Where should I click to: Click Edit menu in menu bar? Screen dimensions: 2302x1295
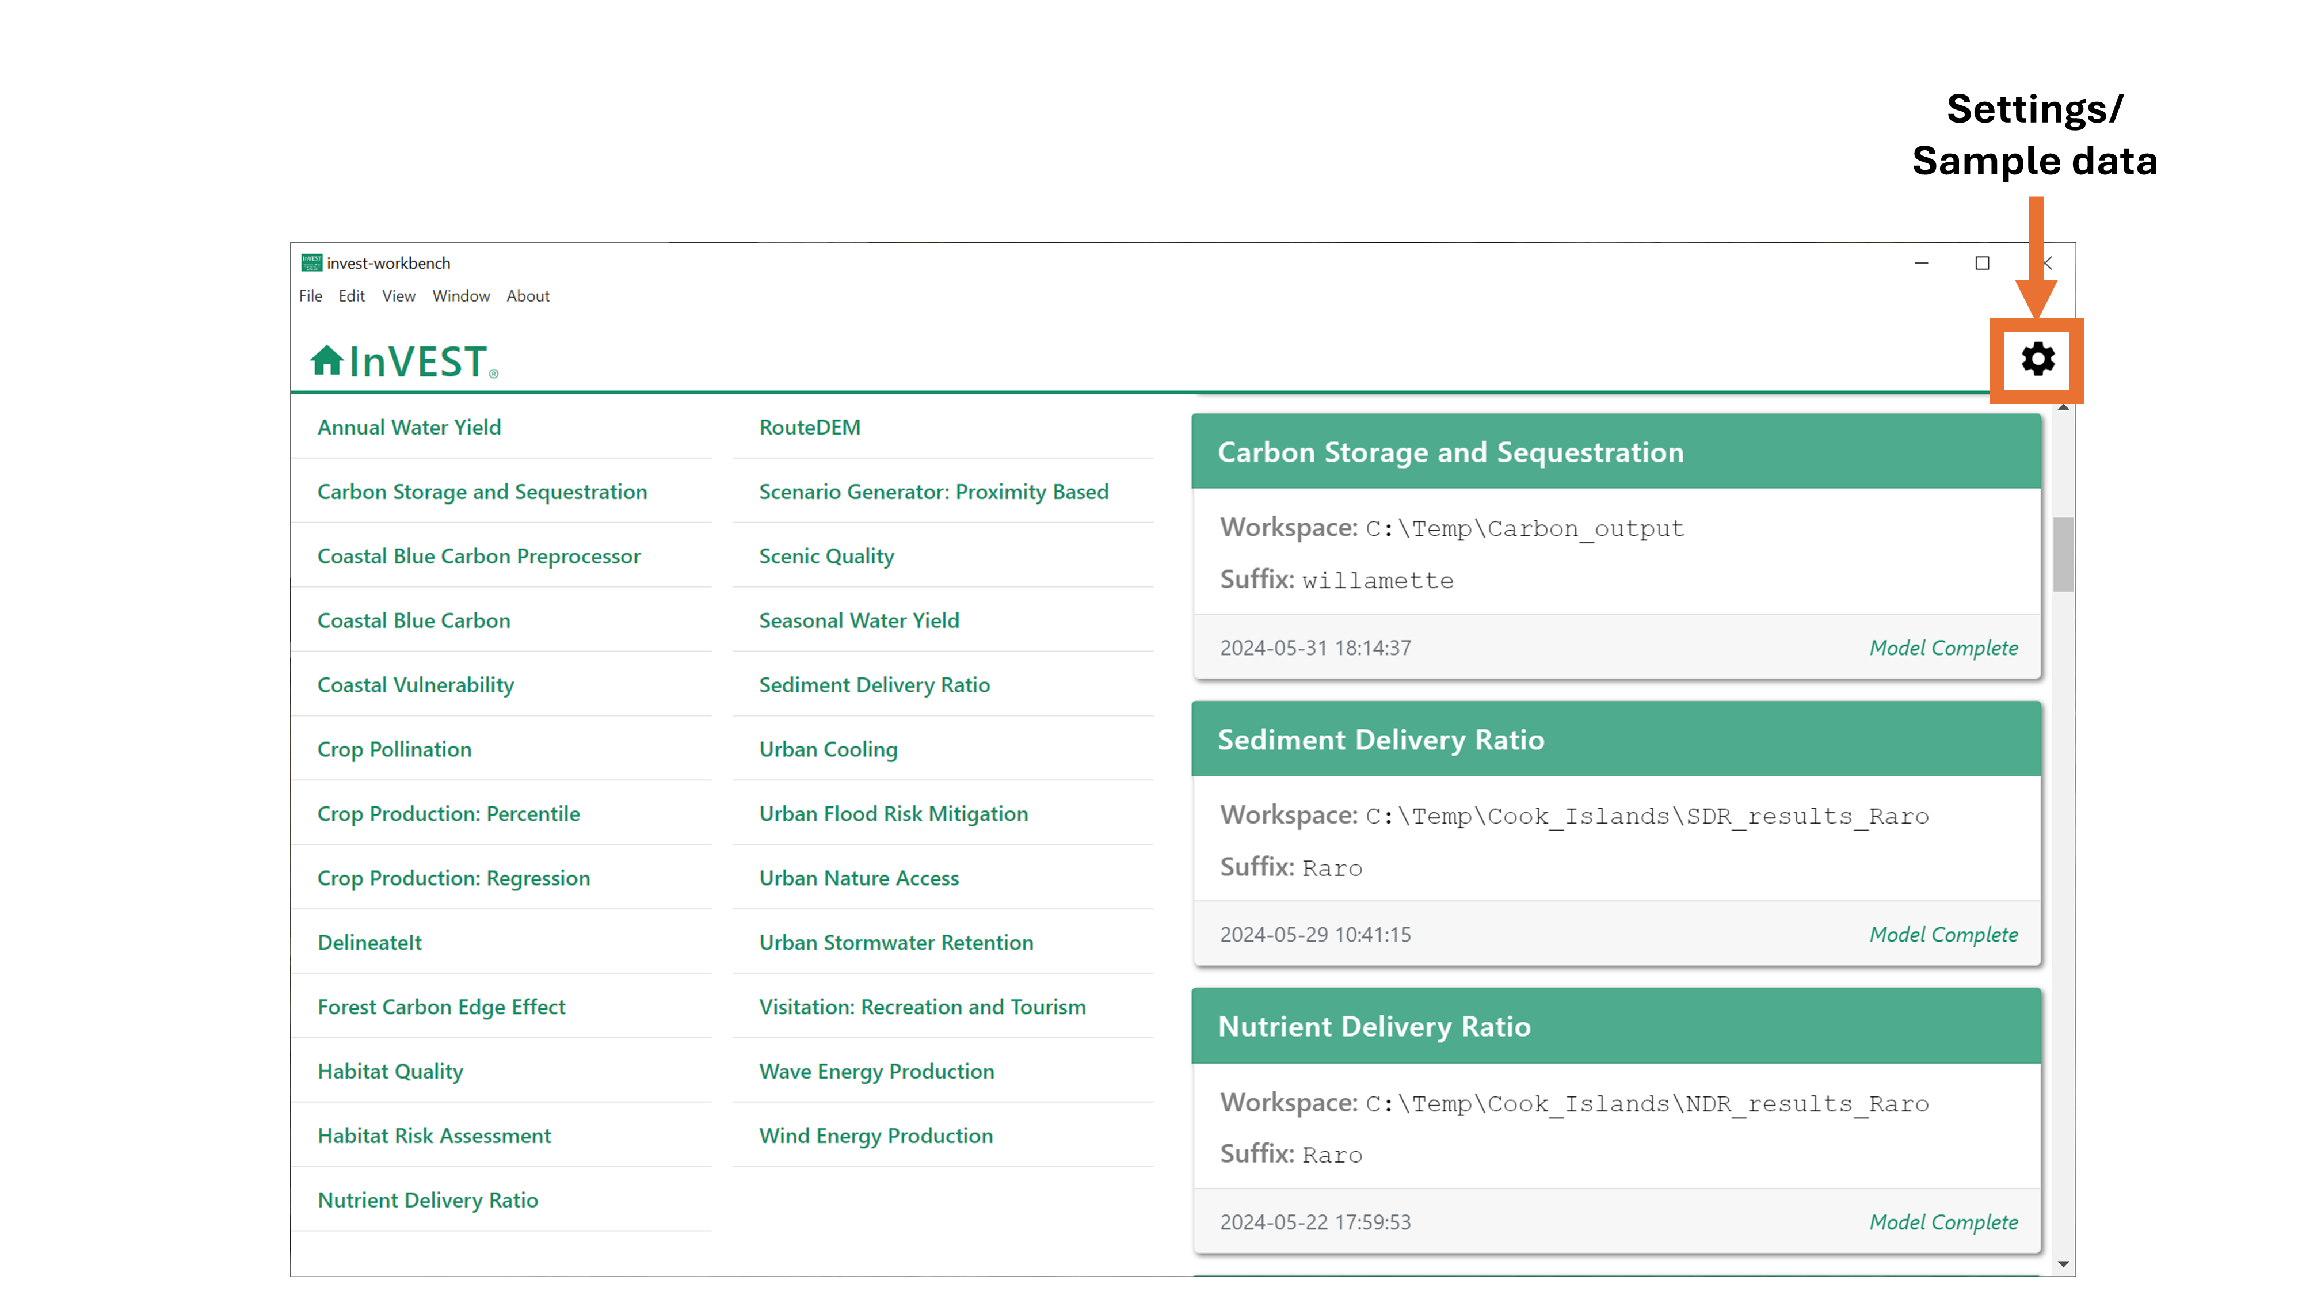pos(351,296)
